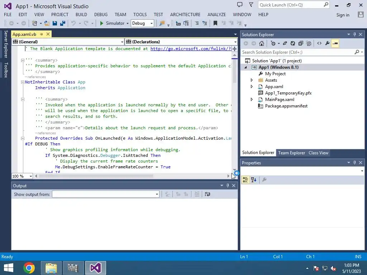Open the go.microsoft.com fwlink hyperlink
Image resolution: width=367 pixels, height=275 pixels.
pos(191,49)
